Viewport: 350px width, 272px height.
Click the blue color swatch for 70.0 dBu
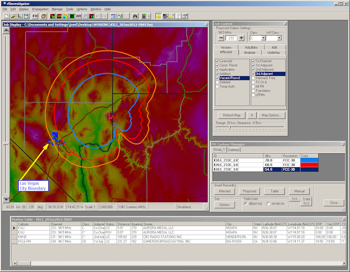(309, 160)
